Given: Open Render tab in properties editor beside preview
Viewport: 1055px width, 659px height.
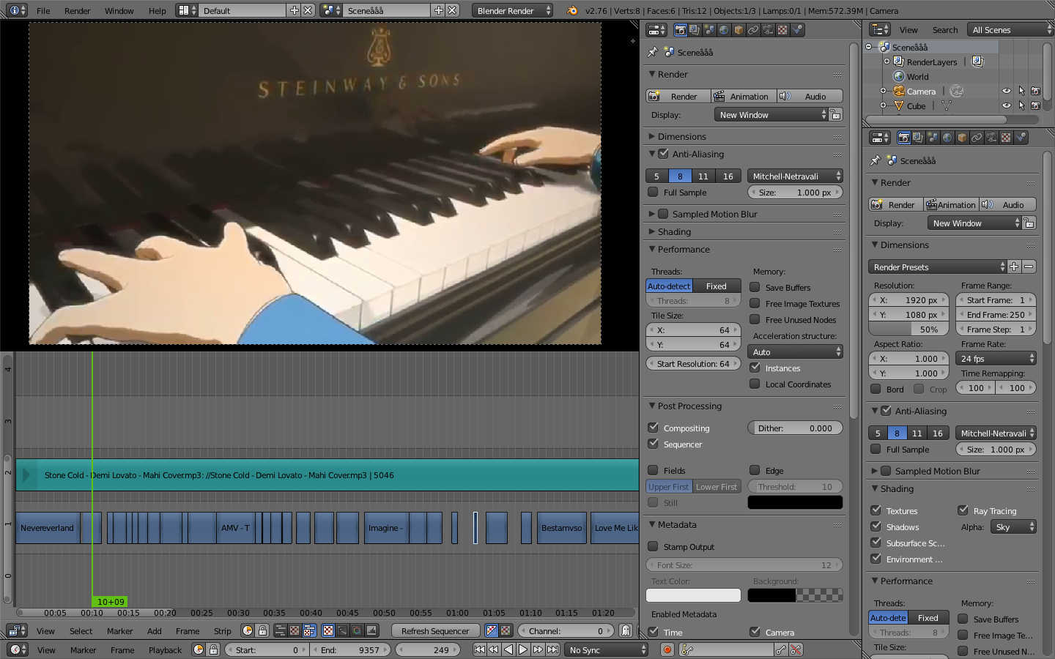Looking at the screenshot, I should [x=680, y=30].
